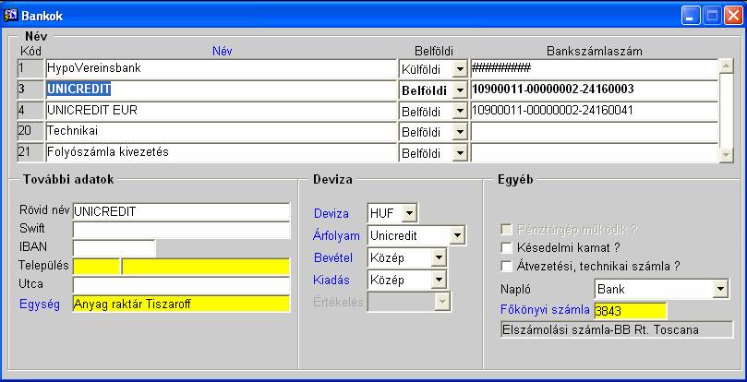Open the Árfolyam Unicredit dropdown
This screenshot has height=382, width=747.
click(457, 235)
